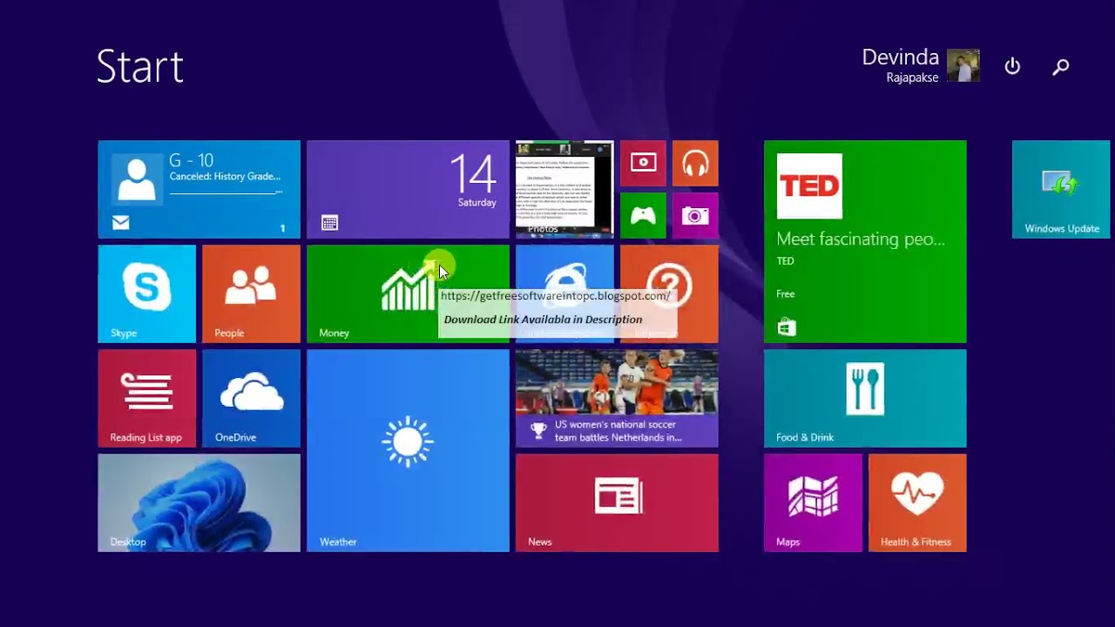Launch the Video app tile
Screen dimensions: 1115x627
pyautogui.click(x=643, y=163)
